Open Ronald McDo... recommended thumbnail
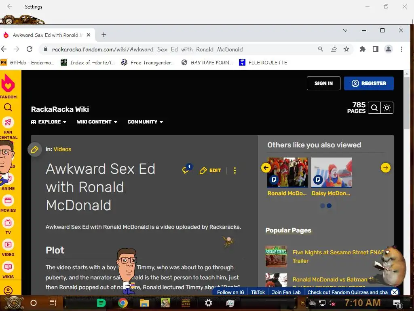Image resolution: width=414 pixels, height=311 pixels. coord(287,173)
